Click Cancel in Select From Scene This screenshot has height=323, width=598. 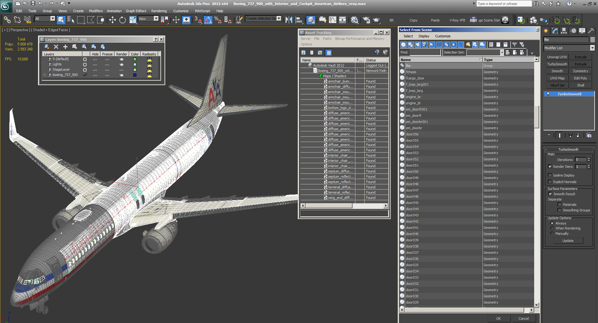tap(524, 319)
